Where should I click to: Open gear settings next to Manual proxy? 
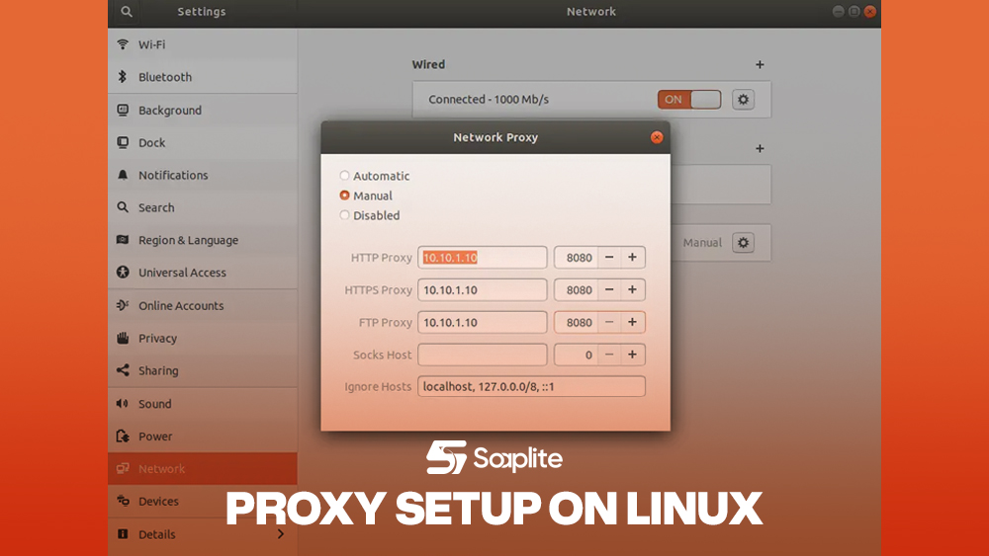pos(743,242)
